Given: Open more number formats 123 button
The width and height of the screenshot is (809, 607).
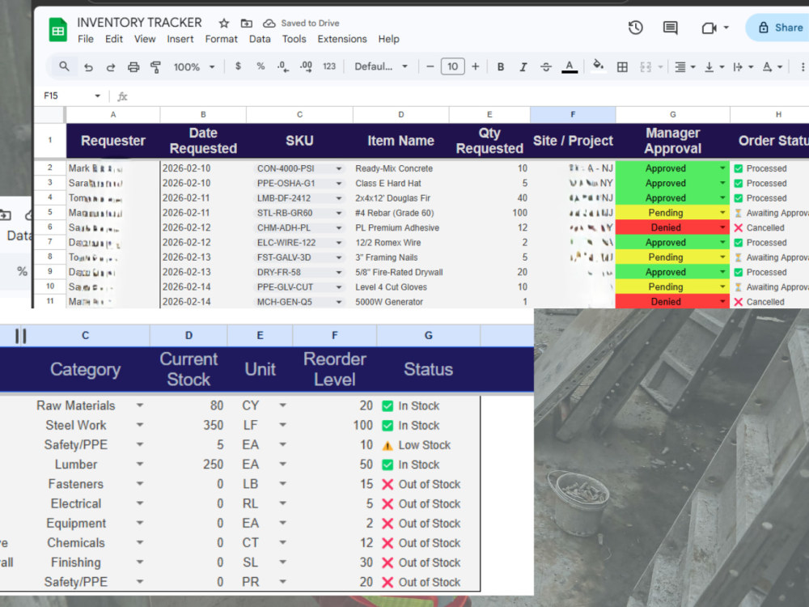Looking at the screenshot, I should coord(329,66).
